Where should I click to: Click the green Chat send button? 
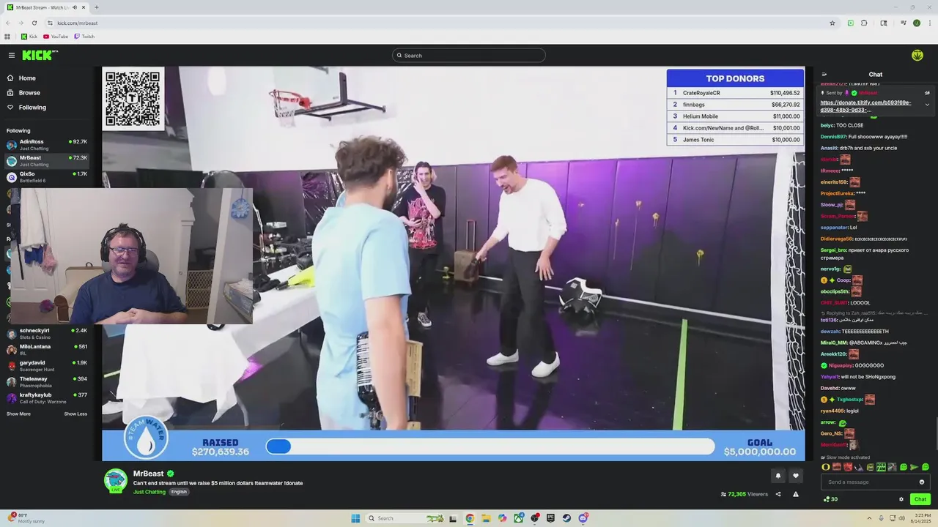pyautogui.click(x=920, y=499)
